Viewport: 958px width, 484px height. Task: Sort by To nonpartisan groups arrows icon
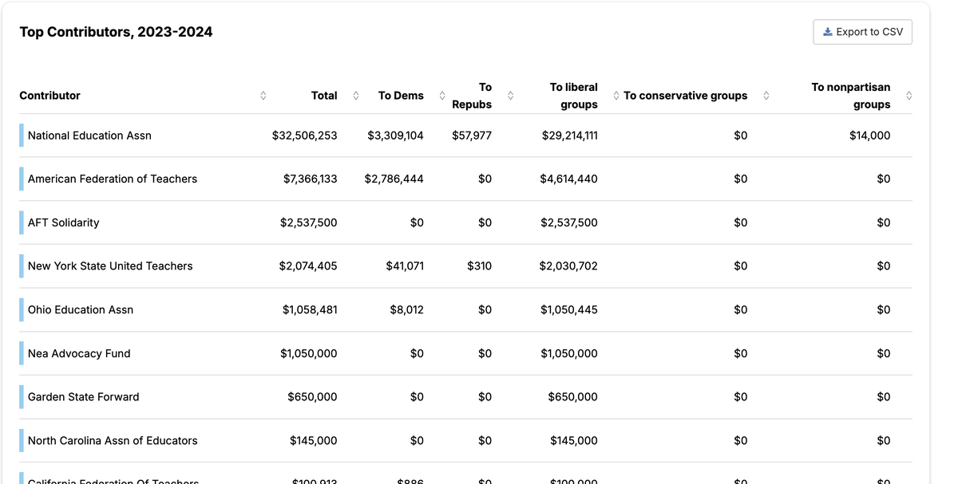pyautogui.click(x=909, y=96)
